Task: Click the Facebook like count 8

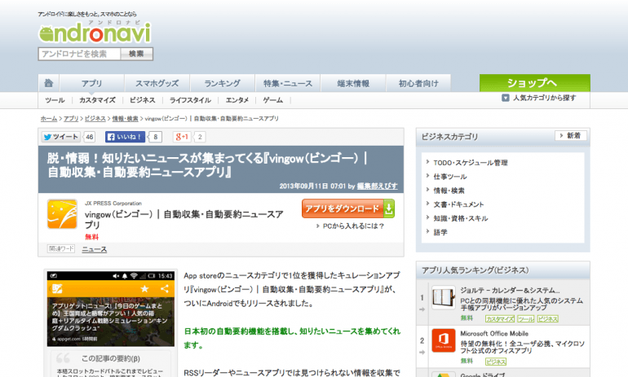Action: (156, 137)
